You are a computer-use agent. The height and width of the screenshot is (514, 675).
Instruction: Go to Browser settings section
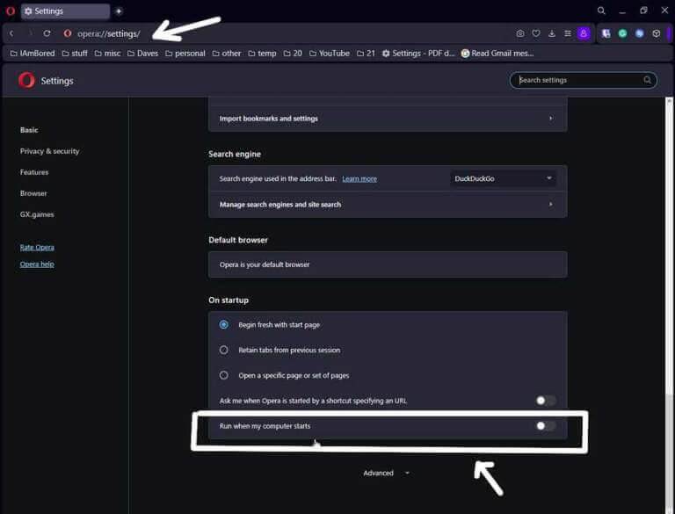tap(33, 193)
